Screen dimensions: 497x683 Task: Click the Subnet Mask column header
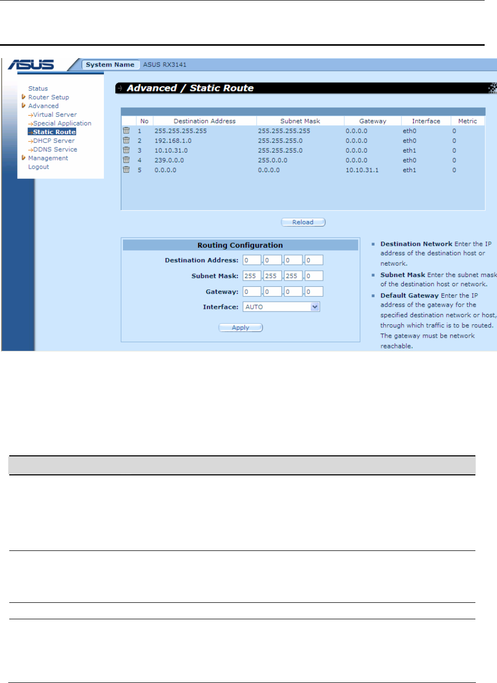[300, 121]
